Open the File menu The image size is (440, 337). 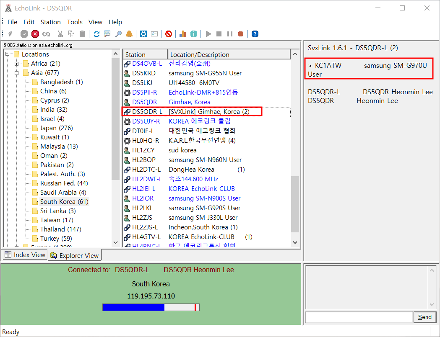[x=12, y=22]
